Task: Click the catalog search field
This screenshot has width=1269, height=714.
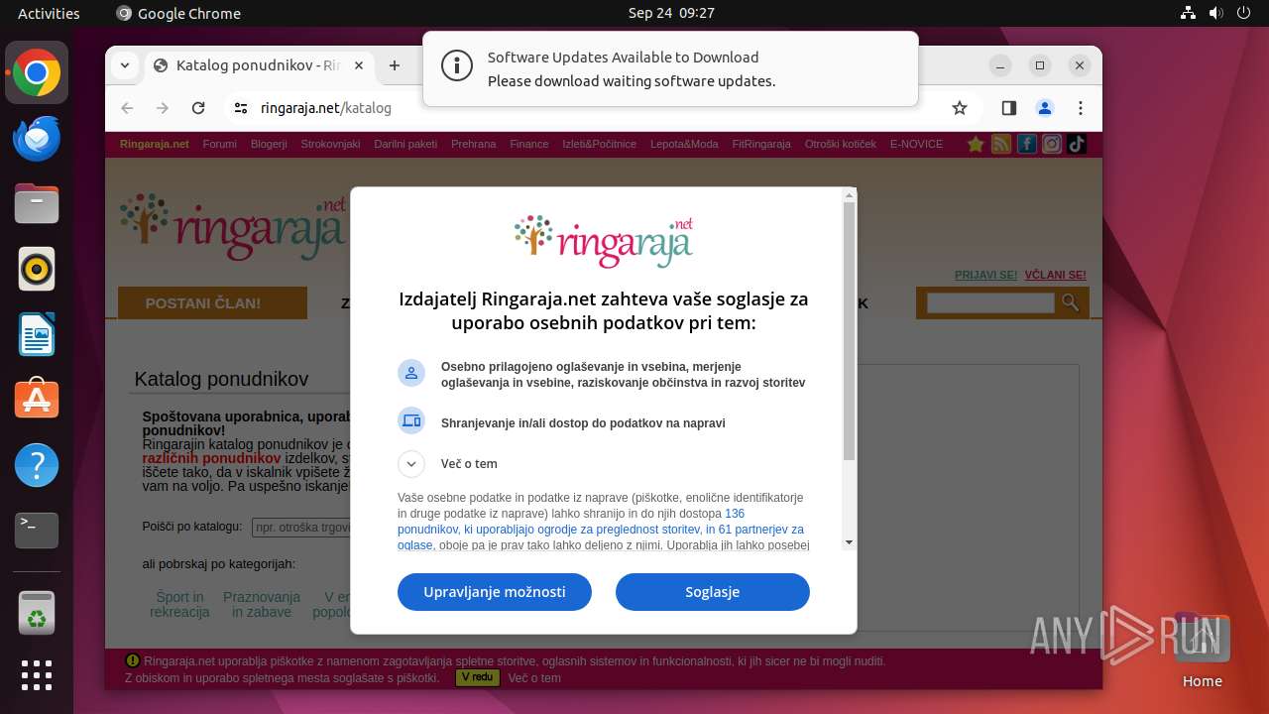Action: [x=301, y=528]
